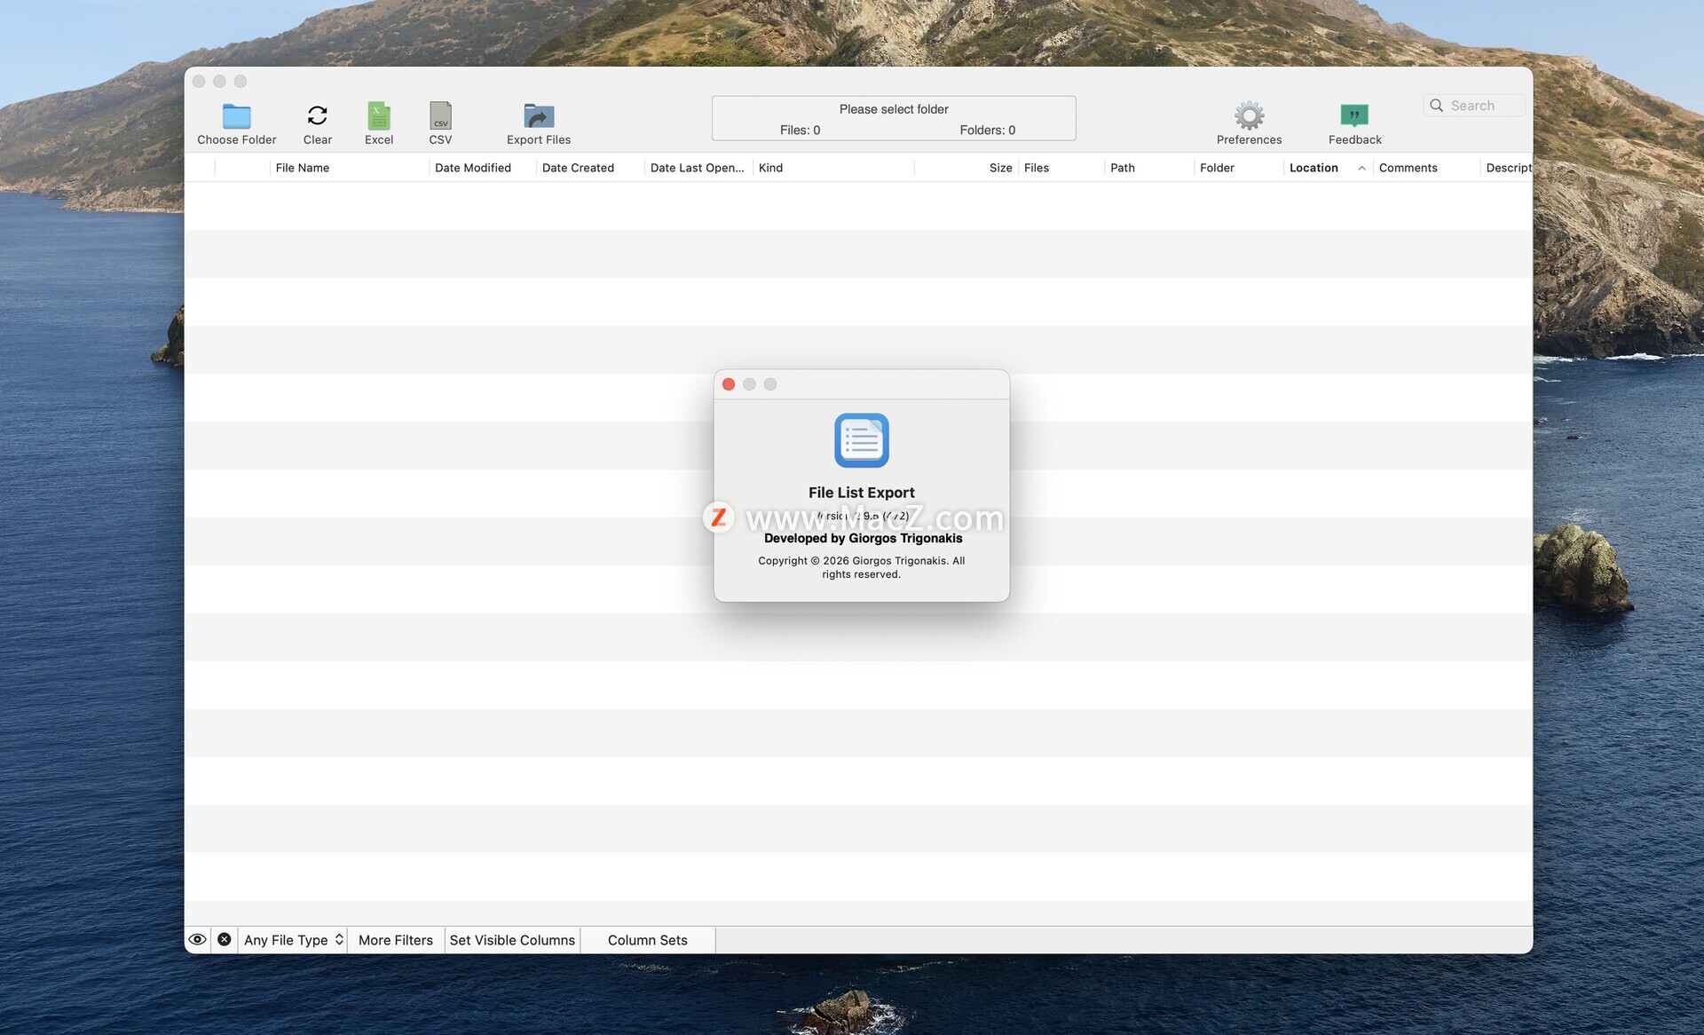
Task: Sort by Size column header
Action: [x=1000, y=168]
